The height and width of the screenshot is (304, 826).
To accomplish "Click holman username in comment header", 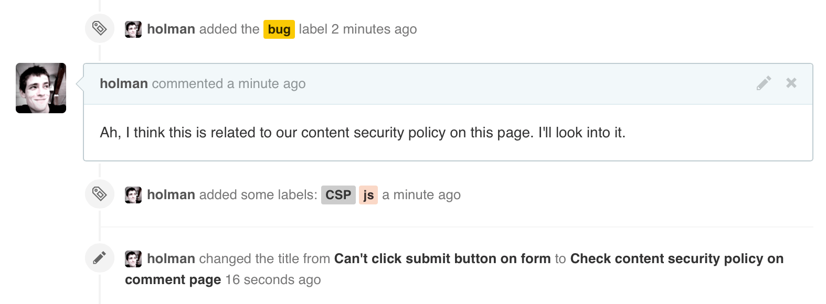I will point(124,84).
